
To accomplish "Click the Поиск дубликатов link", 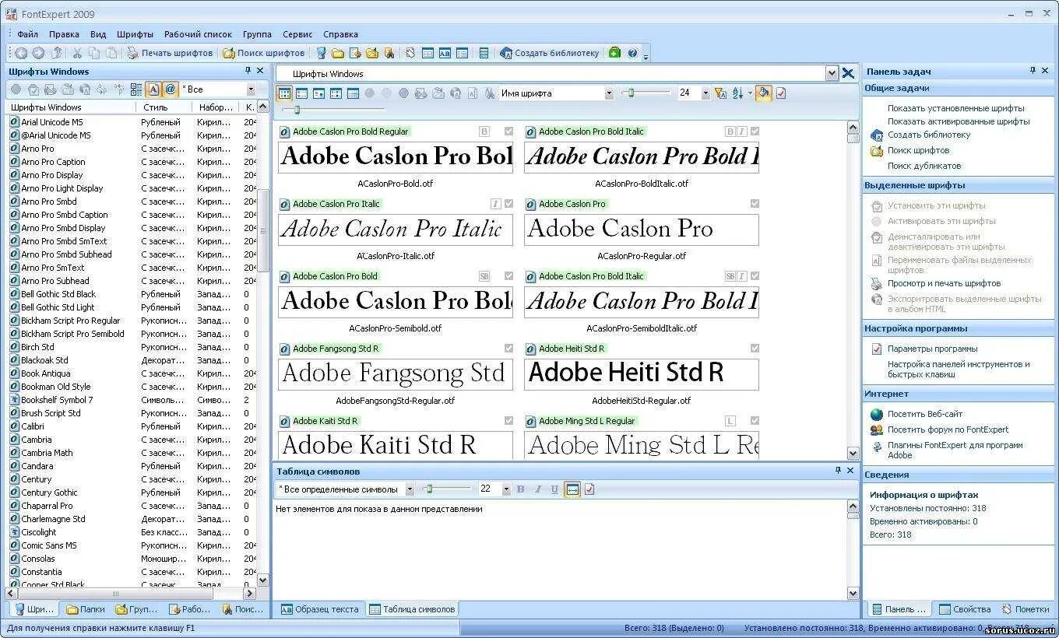I will (924, 166).
